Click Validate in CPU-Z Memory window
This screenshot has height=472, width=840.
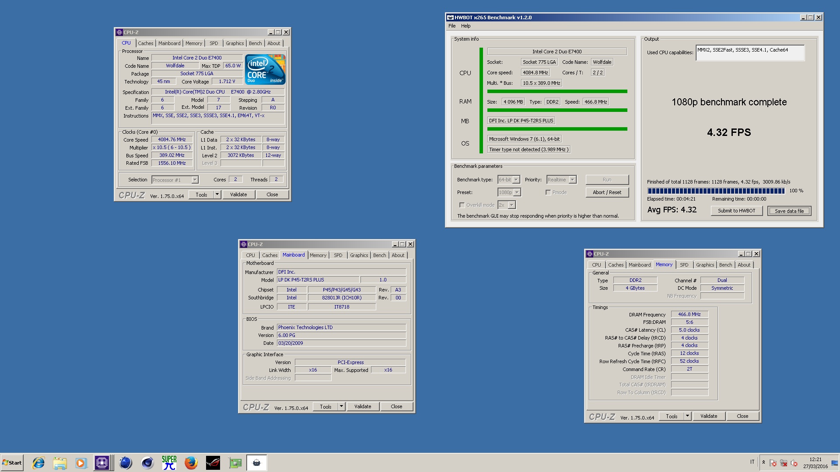pyautogui.click(x=709, y=416)
